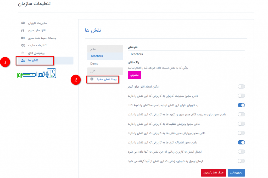The height and width of the screenshot is (178, 268).
Task: Open the magenta معمولی role color picker
Action: [x=134, y=75]
